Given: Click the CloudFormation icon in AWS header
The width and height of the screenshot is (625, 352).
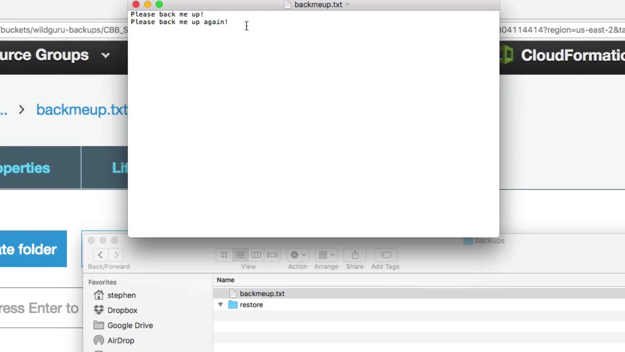Looking at the screenshot, I should tap(507, 55).
